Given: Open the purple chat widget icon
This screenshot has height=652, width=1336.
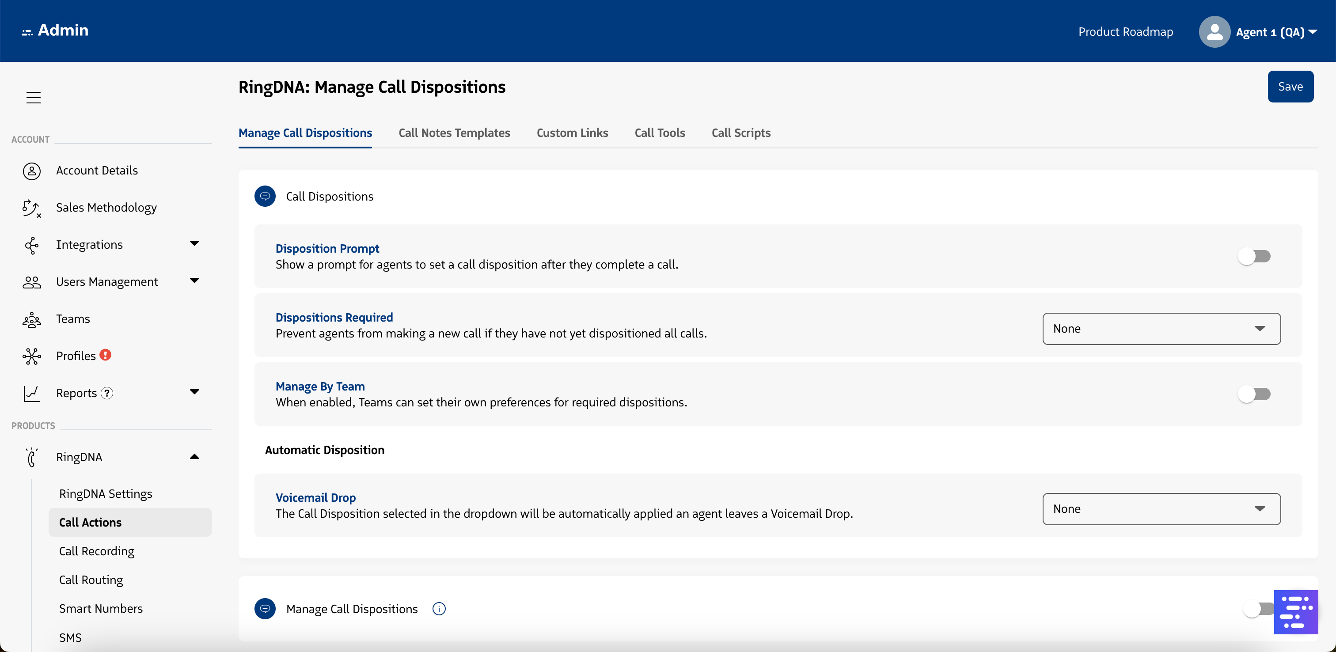Looking at the screenshot, I should 1295,612.
